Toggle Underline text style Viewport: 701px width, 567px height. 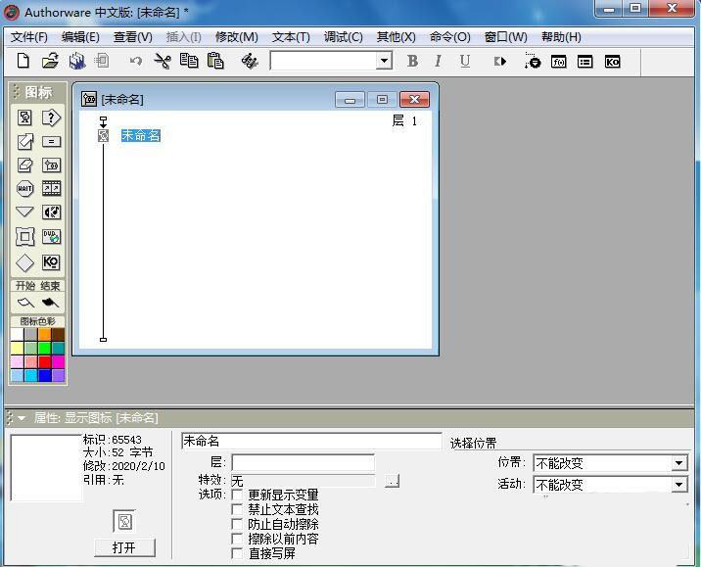(465, 61)
